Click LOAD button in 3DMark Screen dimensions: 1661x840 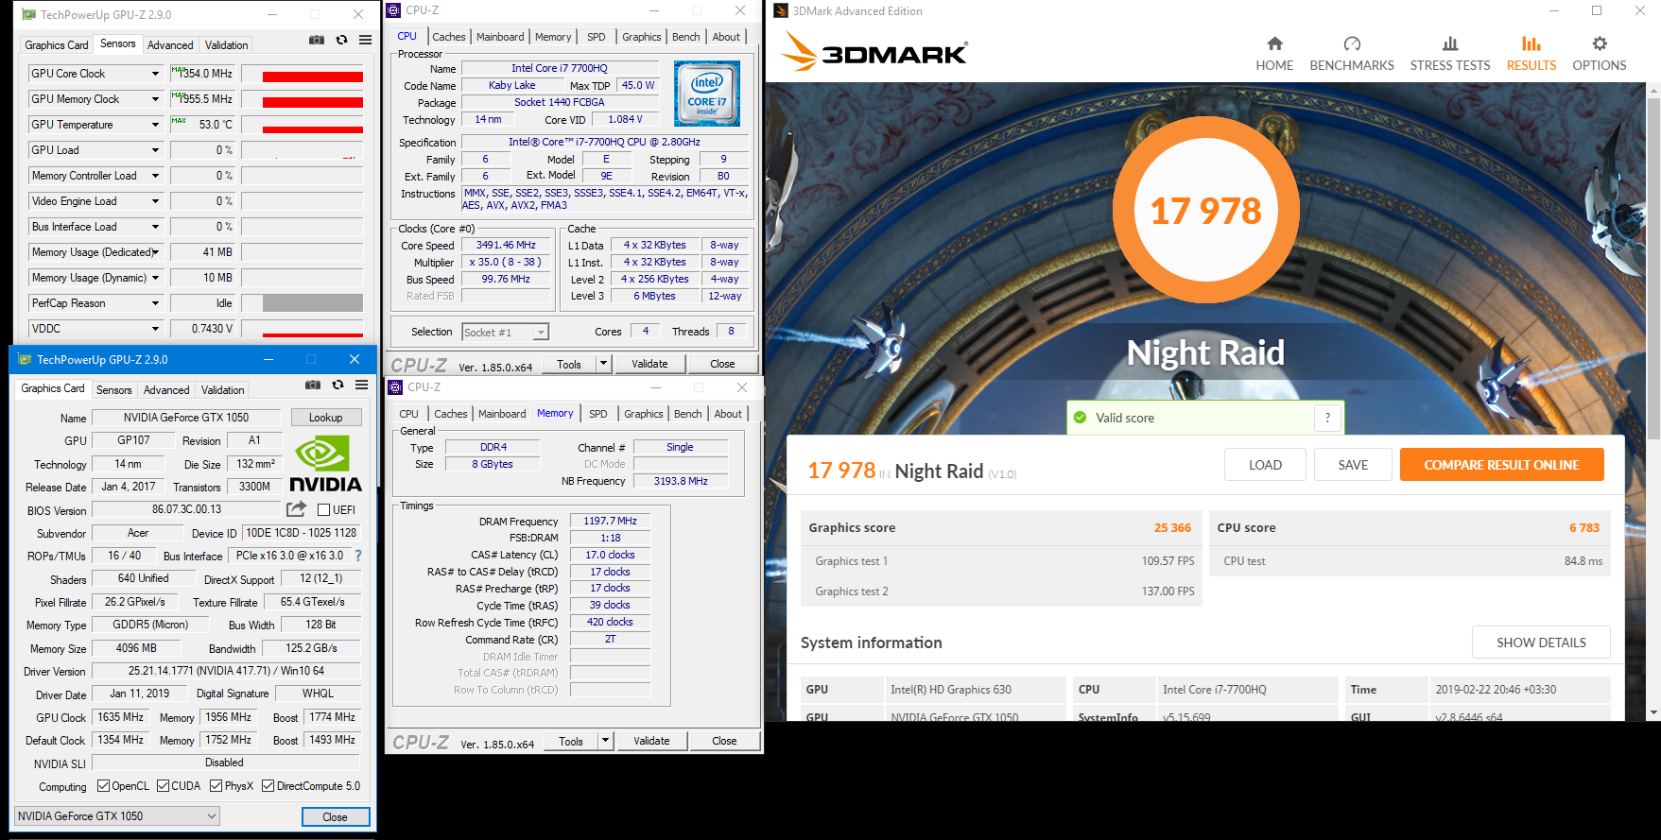[x=1265, y=465]
